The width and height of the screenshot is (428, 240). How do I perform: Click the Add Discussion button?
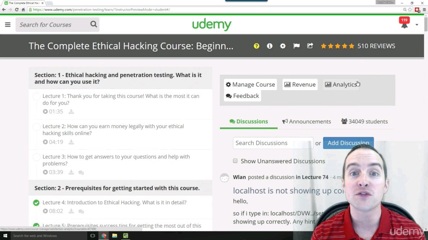(348, 143)
